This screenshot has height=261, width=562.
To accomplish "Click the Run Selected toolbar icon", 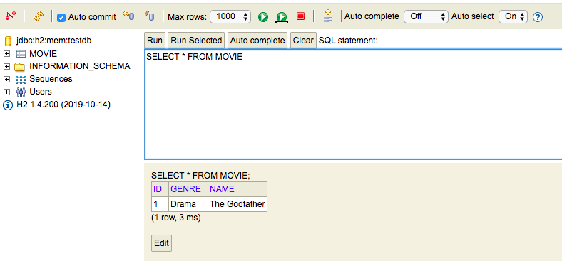I will 282,17.
